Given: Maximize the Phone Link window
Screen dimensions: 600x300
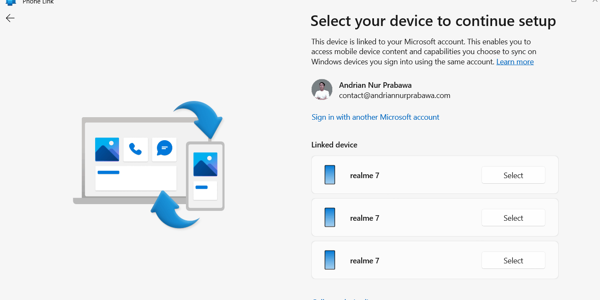Looking at the screenshot, I should pos(574,1).
